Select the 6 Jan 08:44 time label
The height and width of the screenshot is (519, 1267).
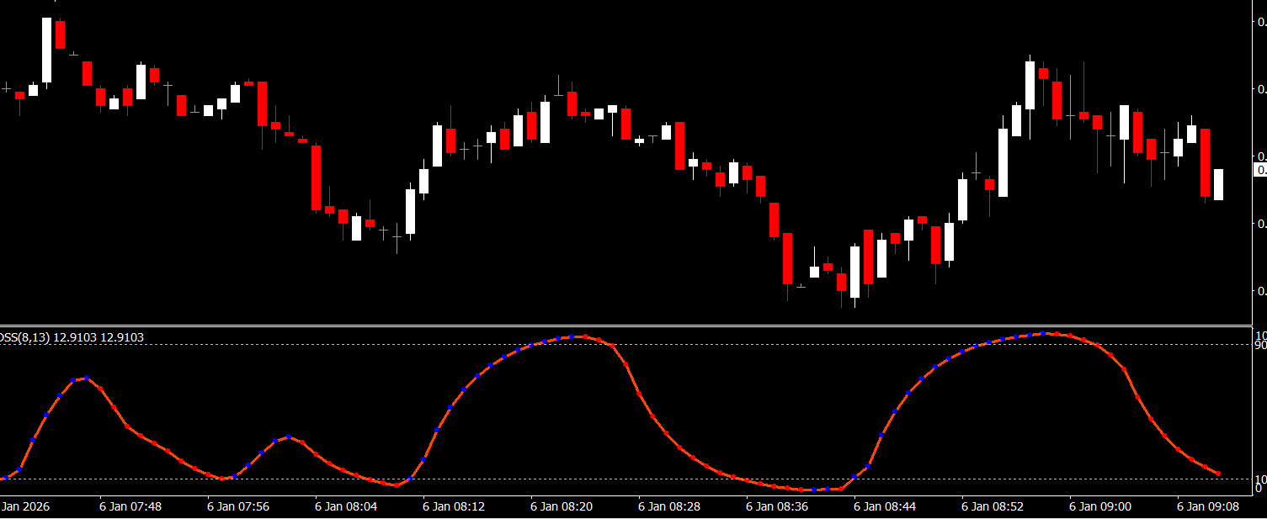click(x=885, y=507)
